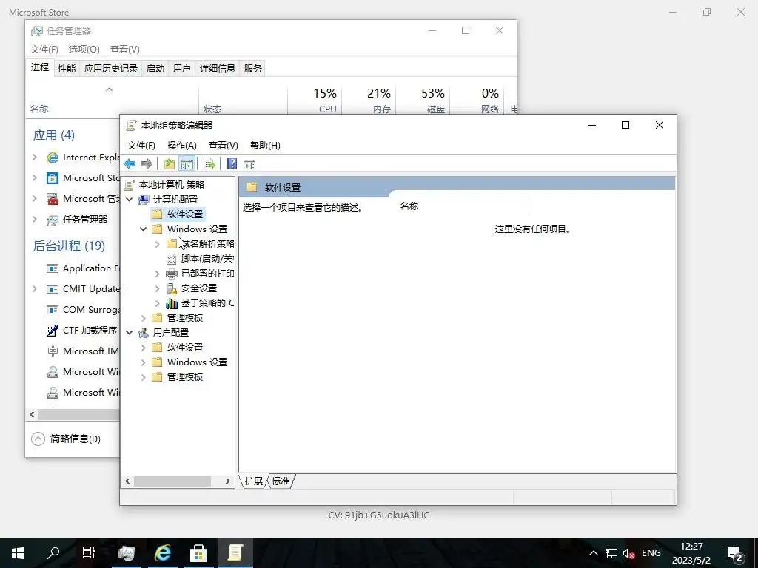Viewport: 758px width, 568px height.
Task: Select 用户配置 node in tree
Action: (x=171, y=332)
